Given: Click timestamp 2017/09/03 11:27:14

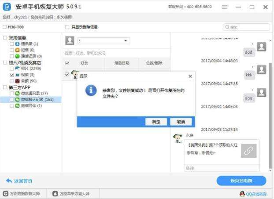Looking at the screenshot, I should tap(219, 130).
